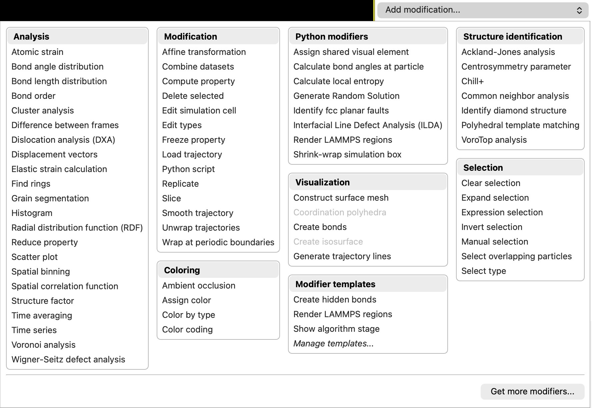Add the Cluster analysis modifier
This screenshot has width=592, height=408.
coord(43,110)
